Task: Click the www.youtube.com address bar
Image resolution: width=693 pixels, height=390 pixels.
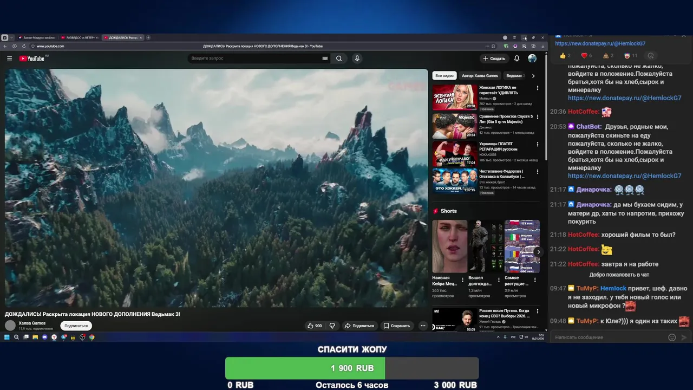Action: point(50,46)
